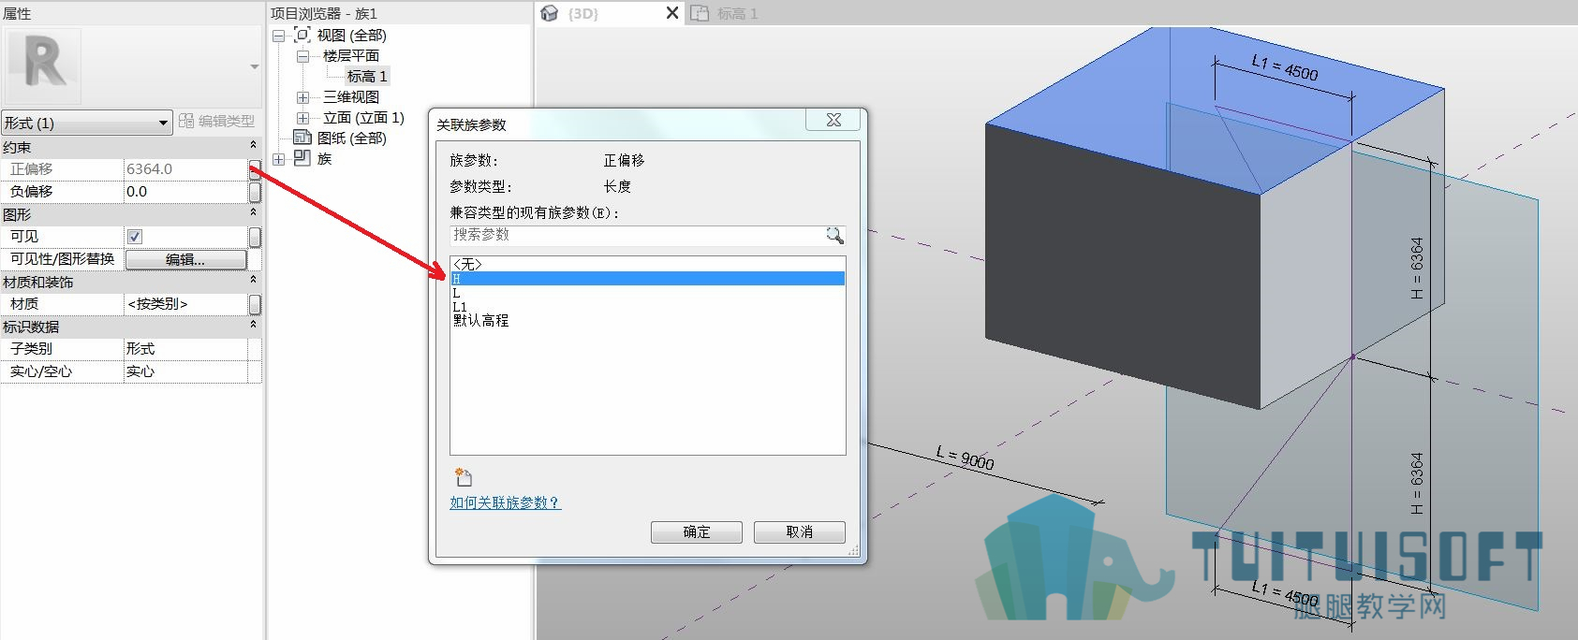Click the 材质 value <按类别>

[x=185, y=304]
